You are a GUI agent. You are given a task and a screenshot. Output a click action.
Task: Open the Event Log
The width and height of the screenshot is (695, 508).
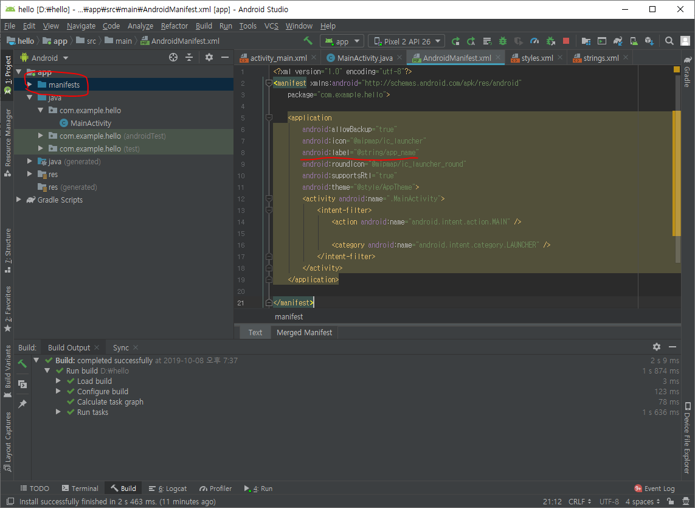click(655, 488)
